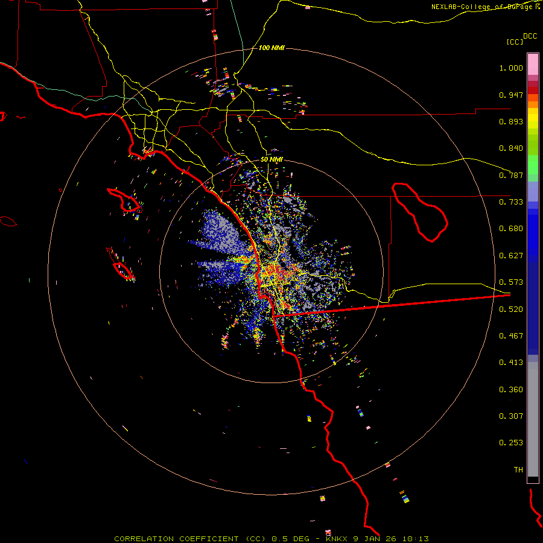Click the 0.947 scale value

coord(511,95)
